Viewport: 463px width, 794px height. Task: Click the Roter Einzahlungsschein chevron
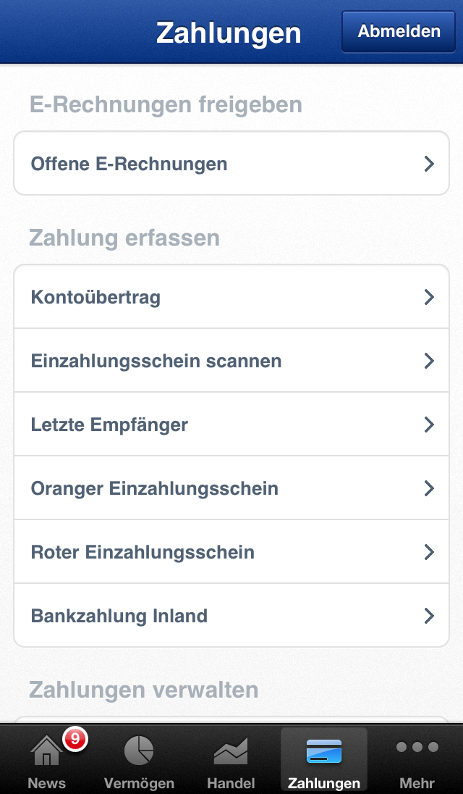429,552
